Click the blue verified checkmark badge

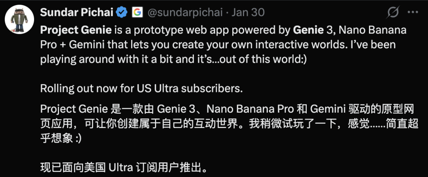[122, 13]
